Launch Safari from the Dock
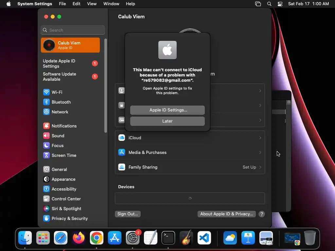The height and width of the screenshot is (251, 335). click(x=61, y=238)
